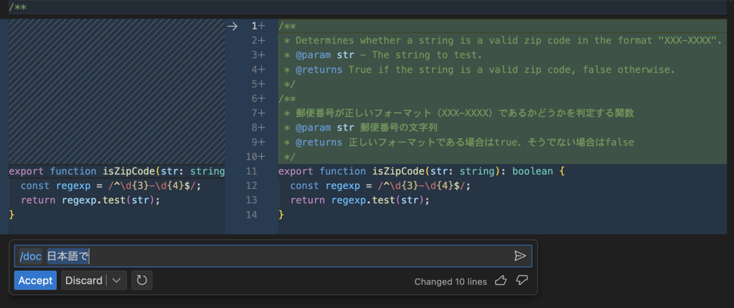
Task: Click the line 9 Japanese @returns comment
Action: pyautogui.click(x=459, y=142)
